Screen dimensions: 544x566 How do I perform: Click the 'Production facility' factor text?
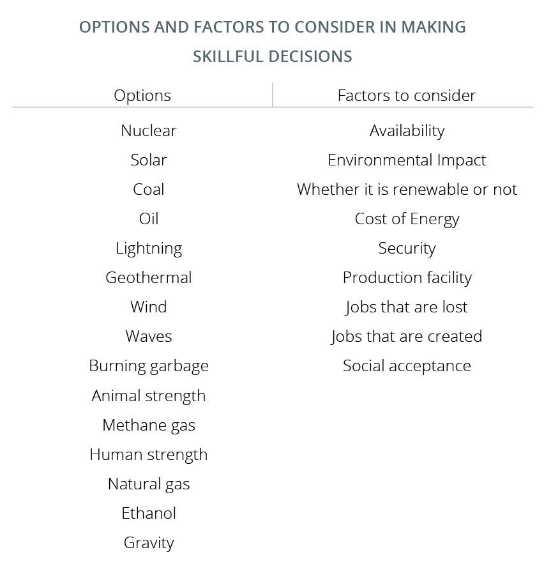(x=407, y=278)
